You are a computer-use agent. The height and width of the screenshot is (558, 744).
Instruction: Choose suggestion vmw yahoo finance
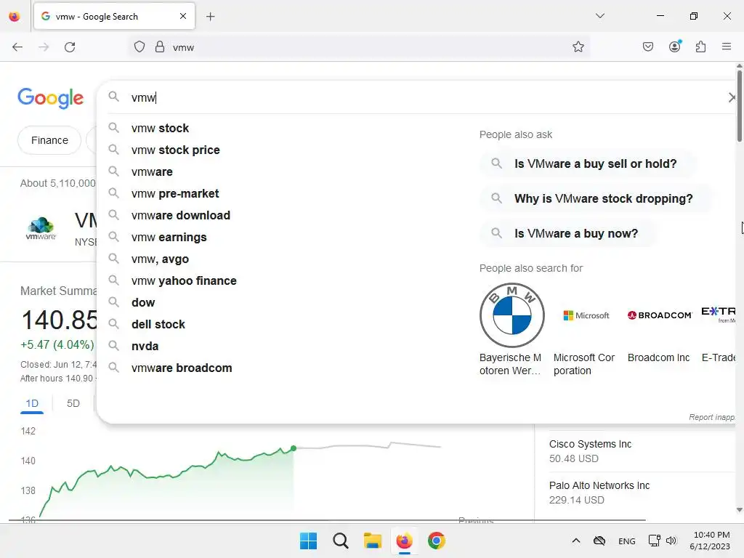pyautogui.click(x=184, y=281)
